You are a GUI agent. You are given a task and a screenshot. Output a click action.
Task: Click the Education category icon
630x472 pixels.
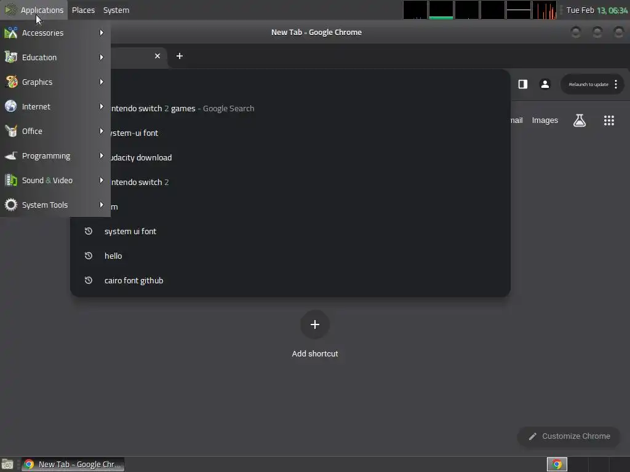11,57
